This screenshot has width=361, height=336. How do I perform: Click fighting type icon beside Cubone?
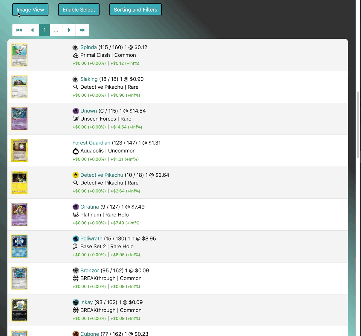point(76,334)
